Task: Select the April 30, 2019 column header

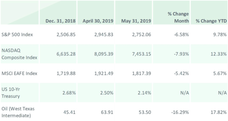Action: [98, 21]
